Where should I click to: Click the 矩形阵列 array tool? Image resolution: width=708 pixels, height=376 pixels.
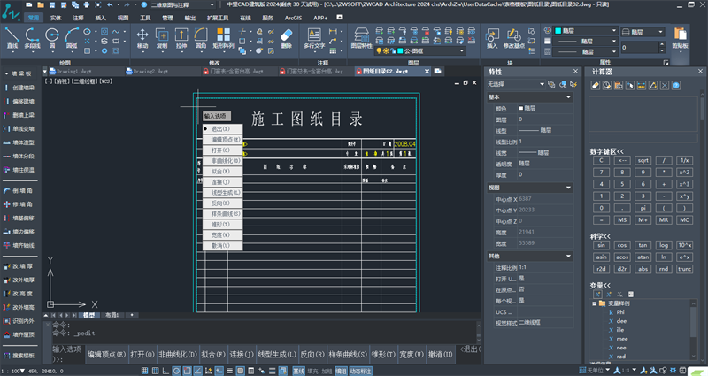coord(223,38)
